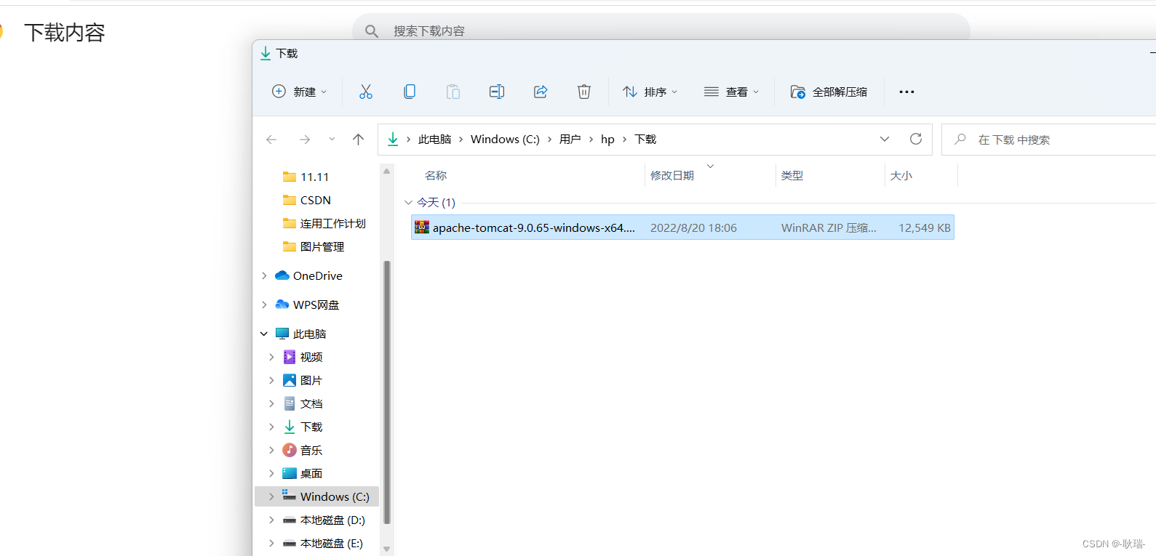Click the 文档 library icon
1156x556 pixels.
click(x=290, y=403)
